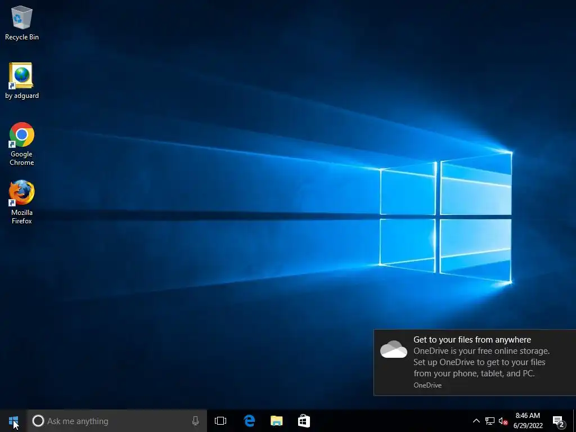Click the 'Get to your files from anywhere' notification
576x432 pixels.
click(475, 362)
